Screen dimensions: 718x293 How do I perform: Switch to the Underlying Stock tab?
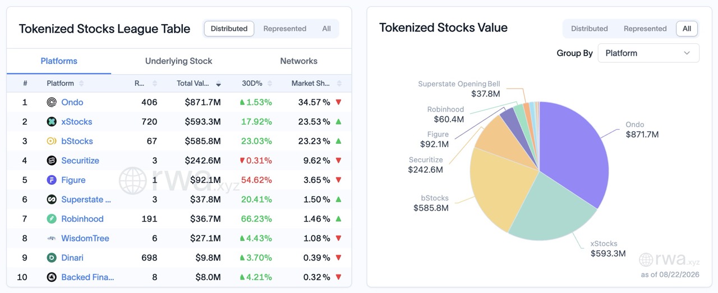pos(179,61)
